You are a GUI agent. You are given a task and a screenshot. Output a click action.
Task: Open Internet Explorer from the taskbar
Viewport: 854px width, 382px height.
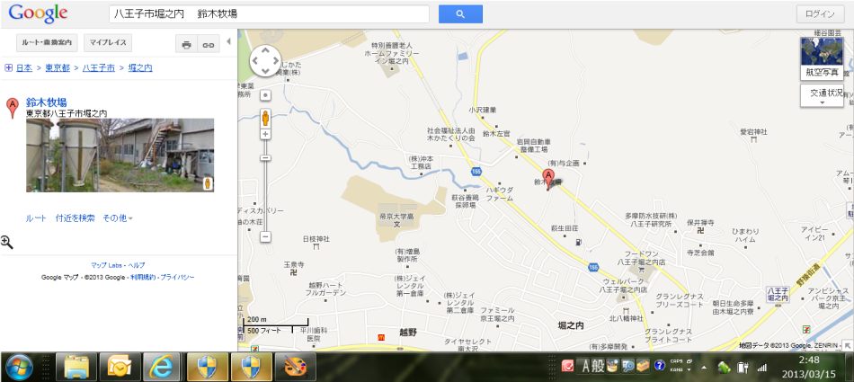(x=163, y=366)
